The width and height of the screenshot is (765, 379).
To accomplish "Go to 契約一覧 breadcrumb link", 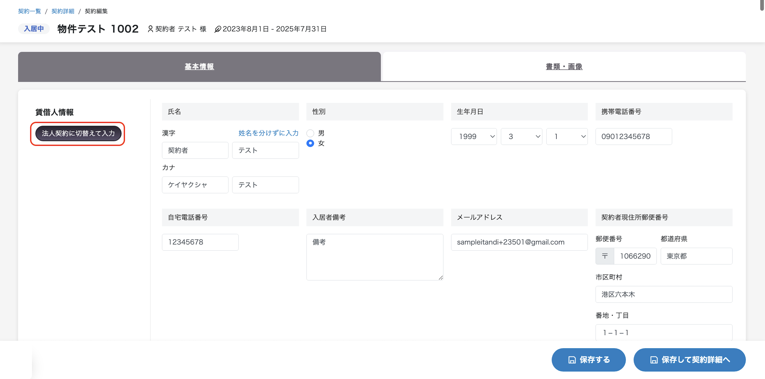I will point(29,11).
